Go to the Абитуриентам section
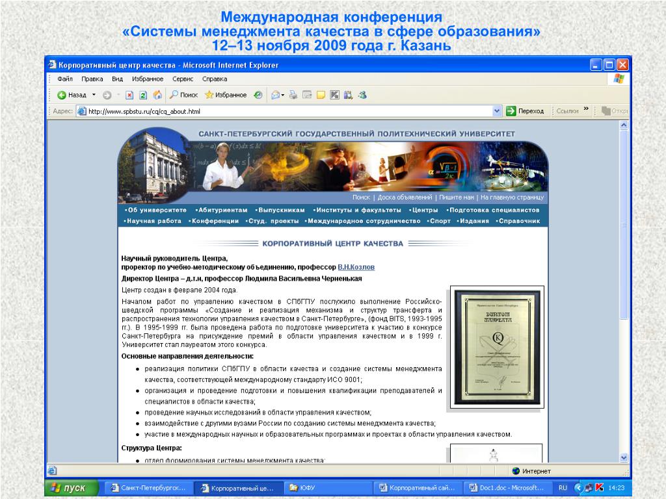Viewport: 666px width, 499px height. point(222,210)
